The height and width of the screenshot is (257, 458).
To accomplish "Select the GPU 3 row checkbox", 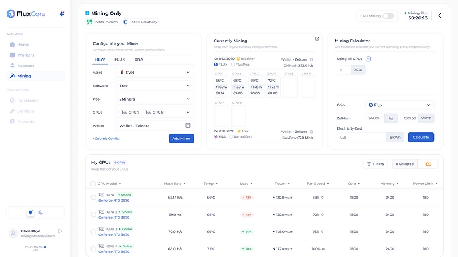I will tap(93, 232).
